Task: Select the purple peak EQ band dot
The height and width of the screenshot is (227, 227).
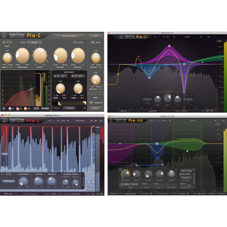Action: click(x=169, y=46)
